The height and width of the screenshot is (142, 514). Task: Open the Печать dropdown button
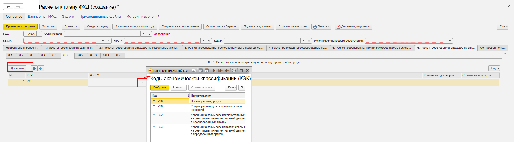pyautogui.click(x=321, y=27)
